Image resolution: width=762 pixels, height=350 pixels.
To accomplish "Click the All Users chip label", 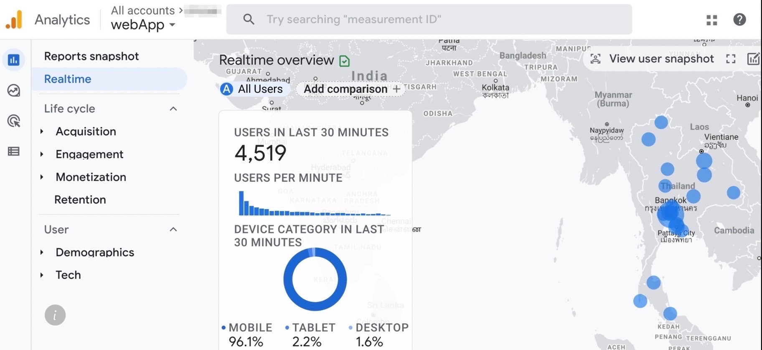I will (x=260, y=89).
